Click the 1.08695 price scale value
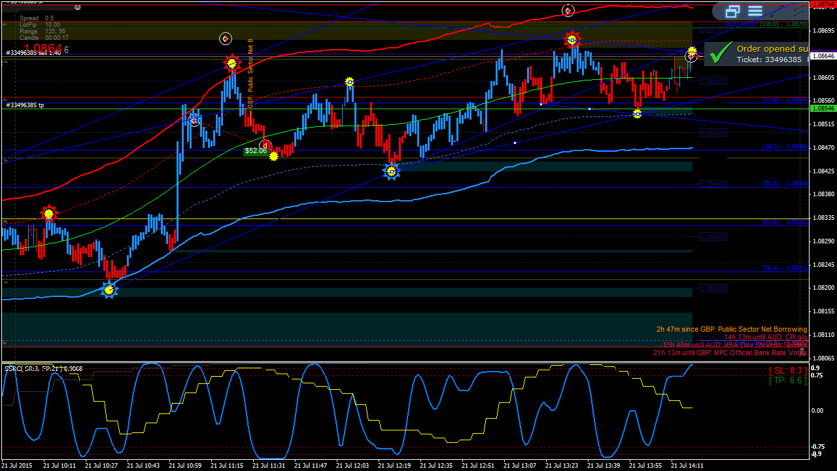This screenshot has width=837, height=471. [x=823, y=31]
